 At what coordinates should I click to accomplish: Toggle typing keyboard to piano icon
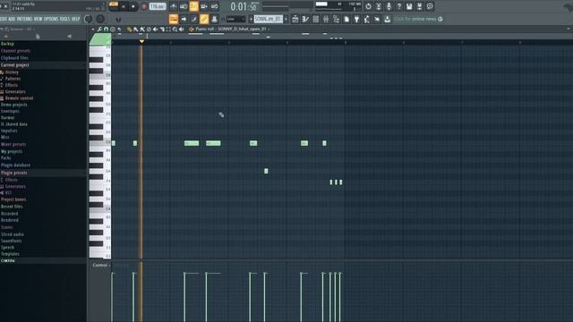tap(173, 19)
